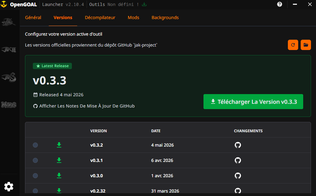Select the v0.3.2 radio button
The width and height of the screenshot is (316, 196).
(35, 145)
